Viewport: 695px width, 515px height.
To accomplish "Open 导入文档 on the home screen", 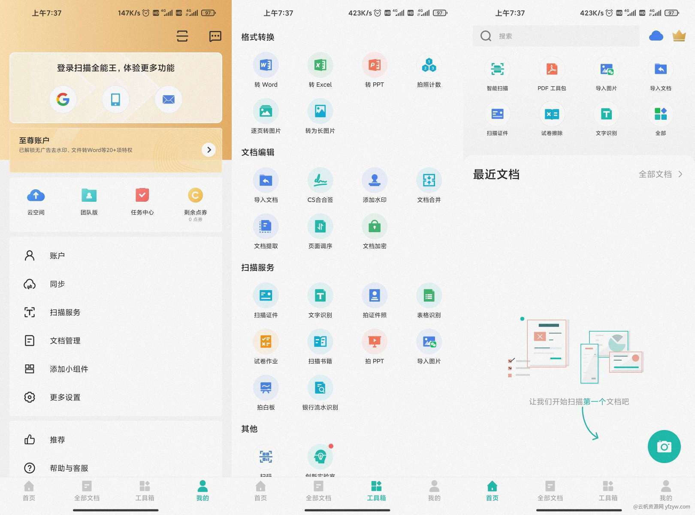I will coord(661,74).
